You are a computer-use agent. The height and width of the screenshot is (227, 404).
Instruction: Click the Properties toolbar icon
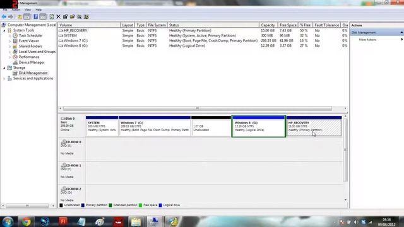pyautogui.click(x=65, y=17)
